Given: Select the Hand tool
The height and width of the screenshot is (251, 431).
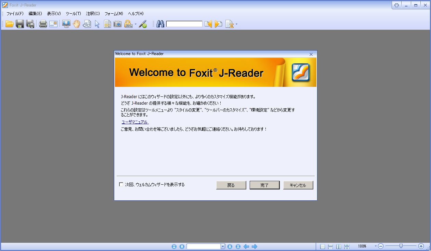Looking at the screenshot, I should [77, 24].
